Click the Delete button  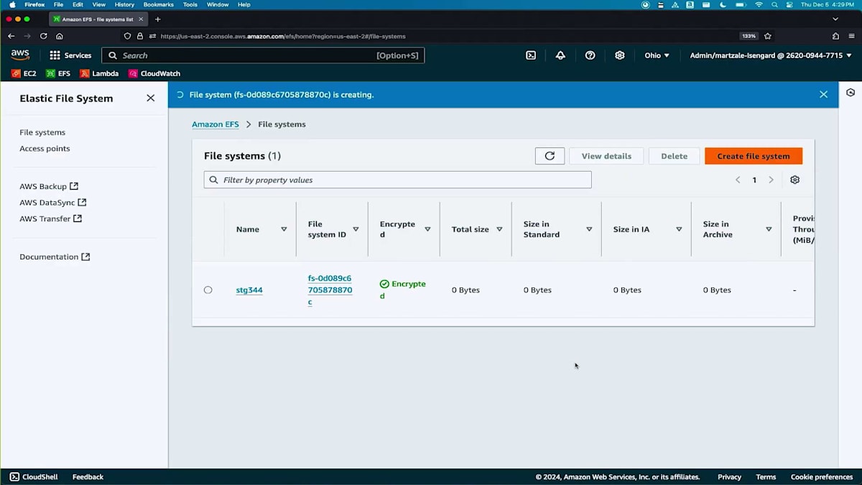[x=674, y=156]
